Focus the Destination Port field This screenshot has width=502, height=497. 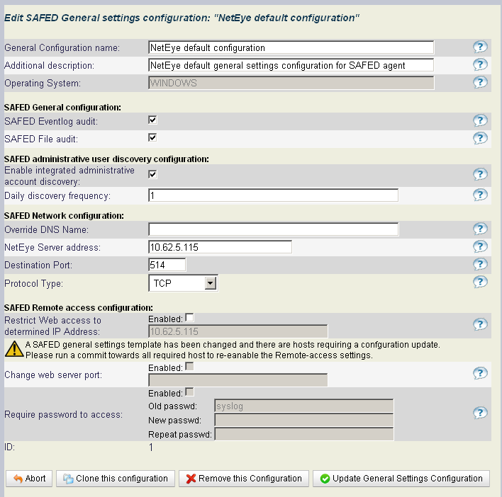167,265
